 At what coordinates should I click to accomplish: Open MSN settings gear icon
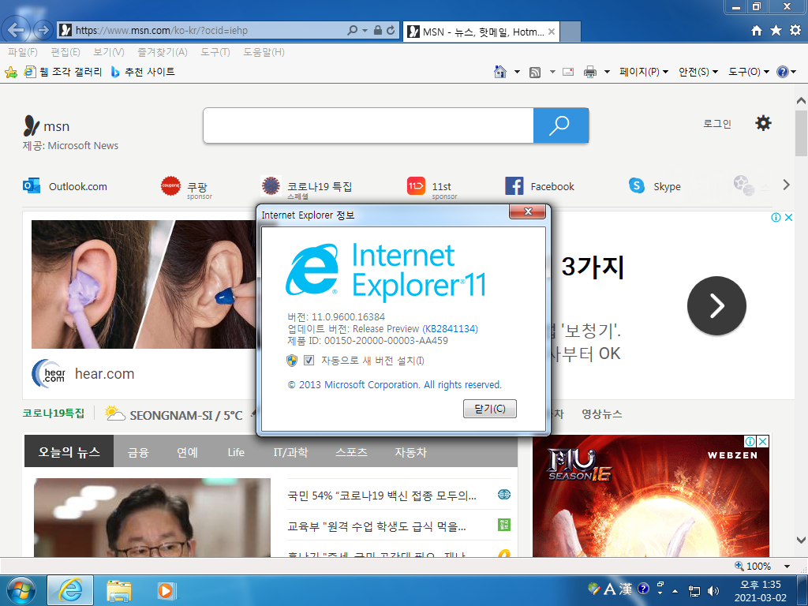763,123
